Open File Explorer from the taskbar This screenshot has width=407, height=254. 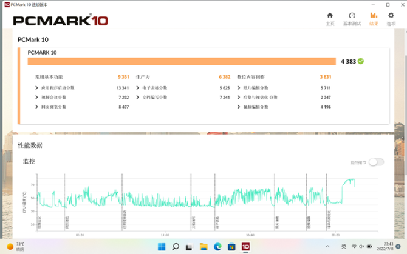203,247
